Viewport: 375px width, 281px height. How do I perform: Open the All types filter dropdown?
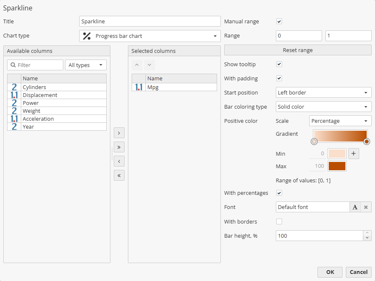[x=85, y=65]
